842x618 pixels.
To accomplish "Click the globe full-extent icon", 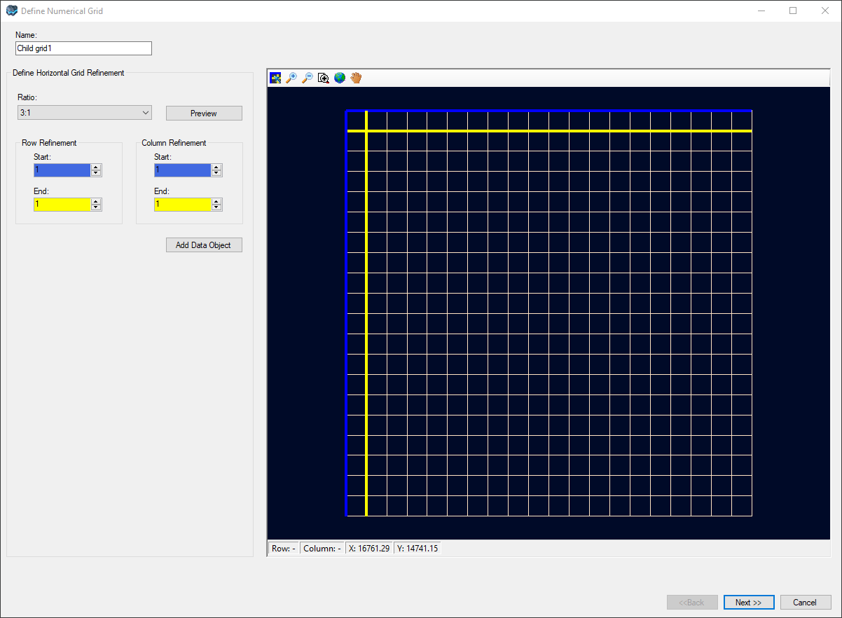I will (x=340, y=78).
